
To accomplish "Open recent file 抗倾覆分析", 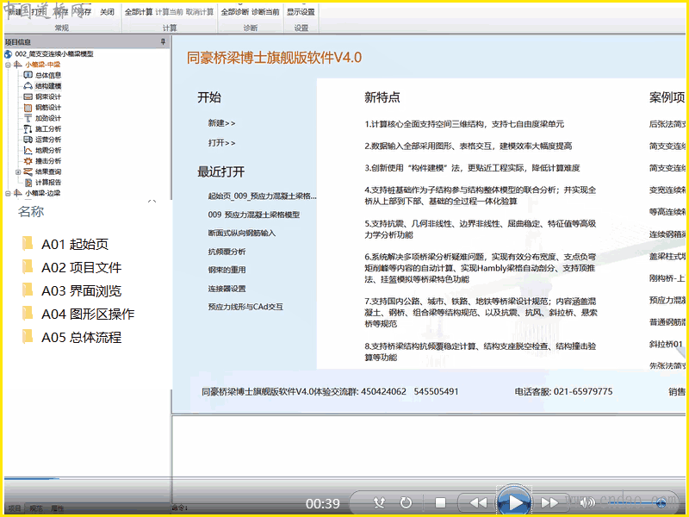I will [227, 252].
